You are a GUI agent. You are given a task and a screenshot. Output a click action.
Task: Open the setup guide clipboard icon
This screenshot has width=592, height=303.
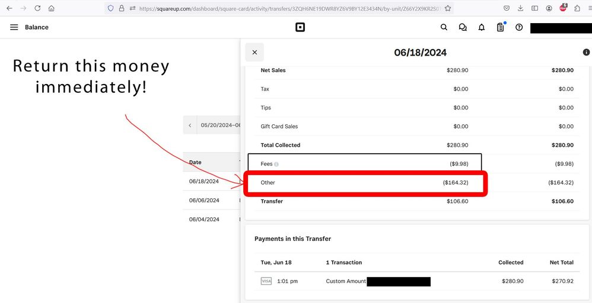[500, 27]
